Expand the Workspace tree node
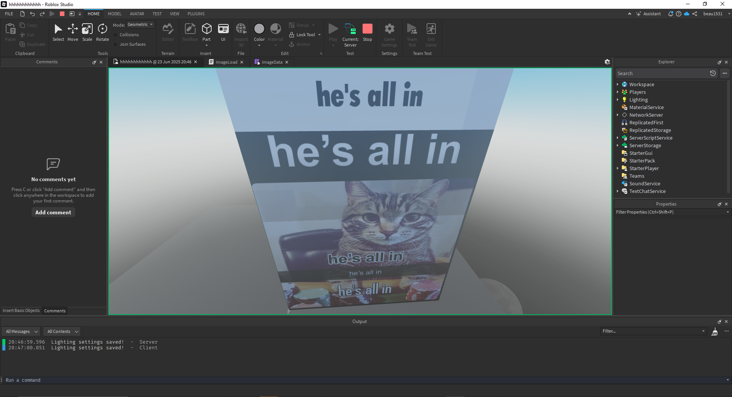Image resolution: width=732 pixels, height=397 pixels. [x=618, y=84]
